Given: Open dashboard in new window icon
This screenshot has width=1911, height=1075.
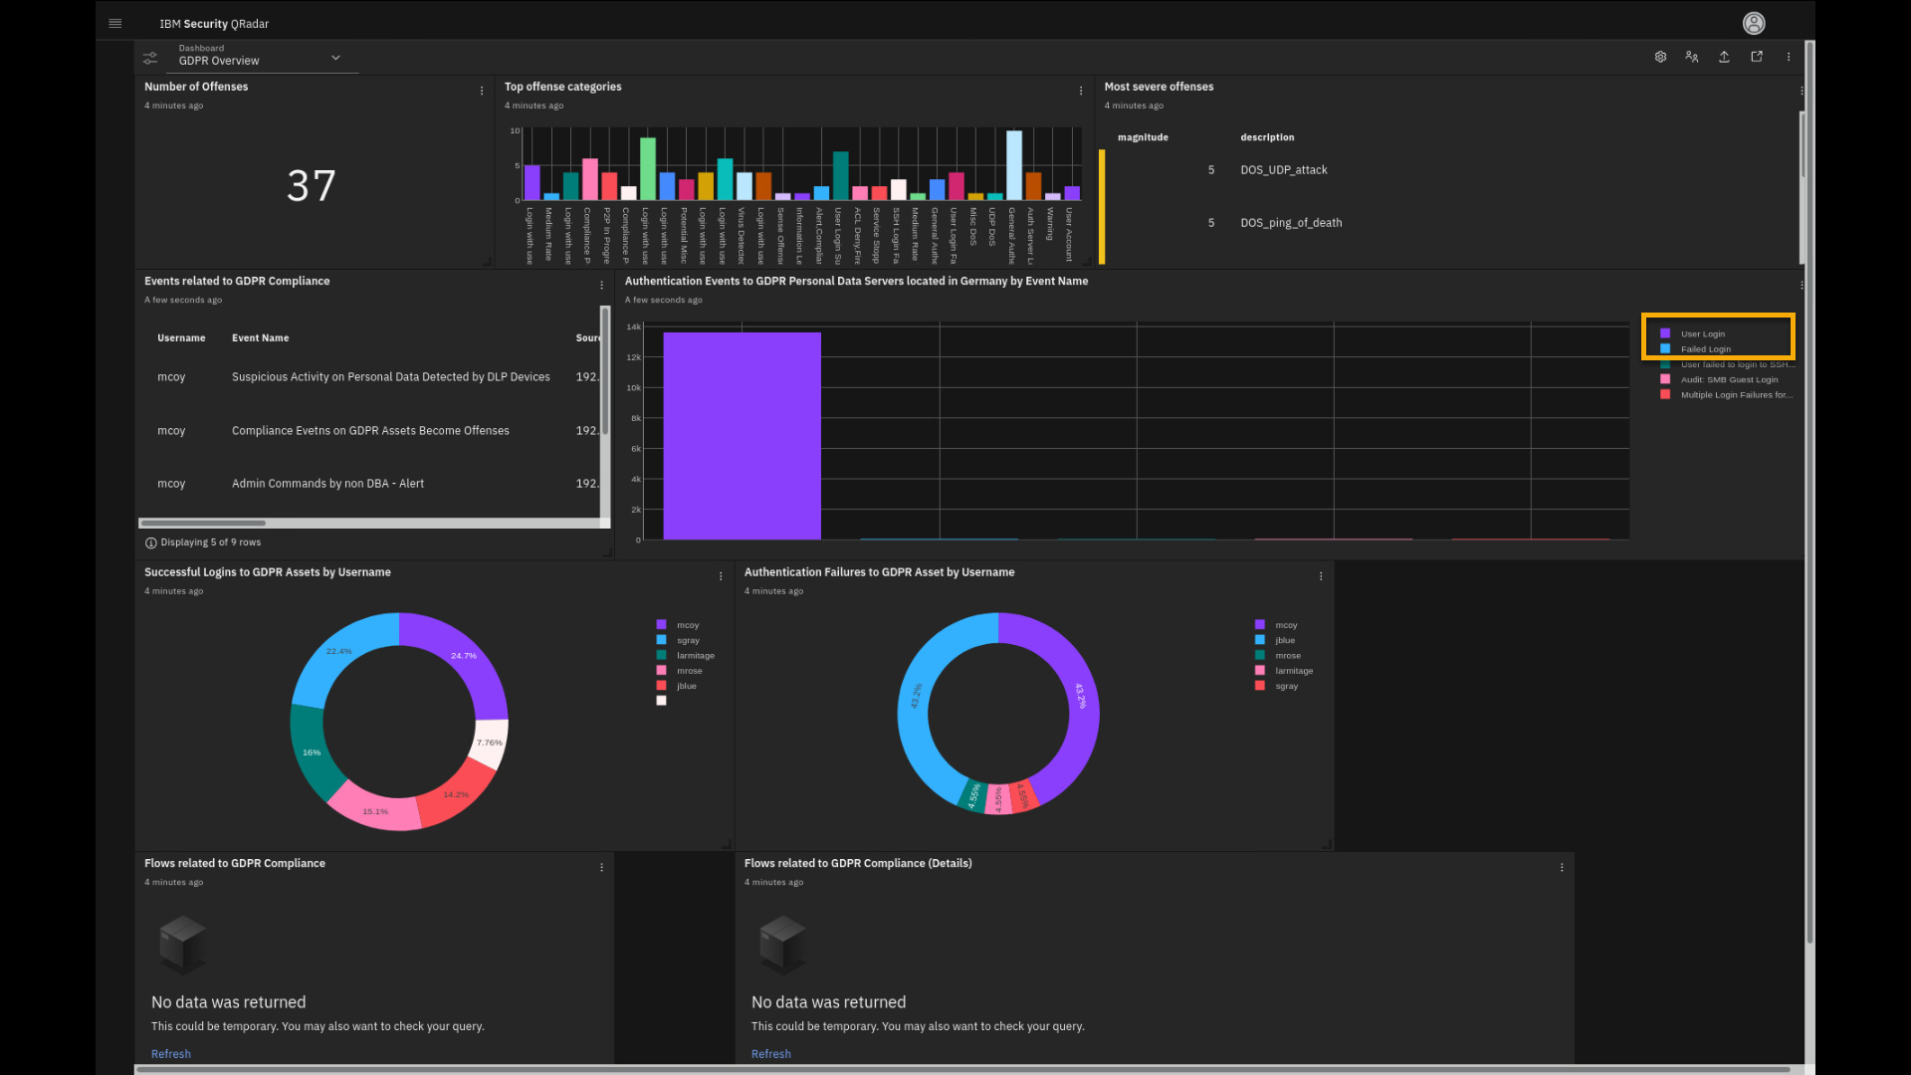Looking at the screenshot, I should (1757, 57).
